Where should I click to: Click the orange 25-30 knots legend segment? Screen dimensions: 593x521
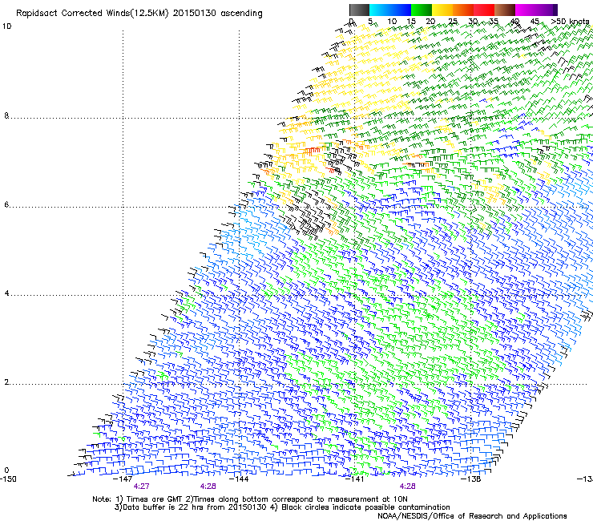pyautogui.click(x=463, y=10)
